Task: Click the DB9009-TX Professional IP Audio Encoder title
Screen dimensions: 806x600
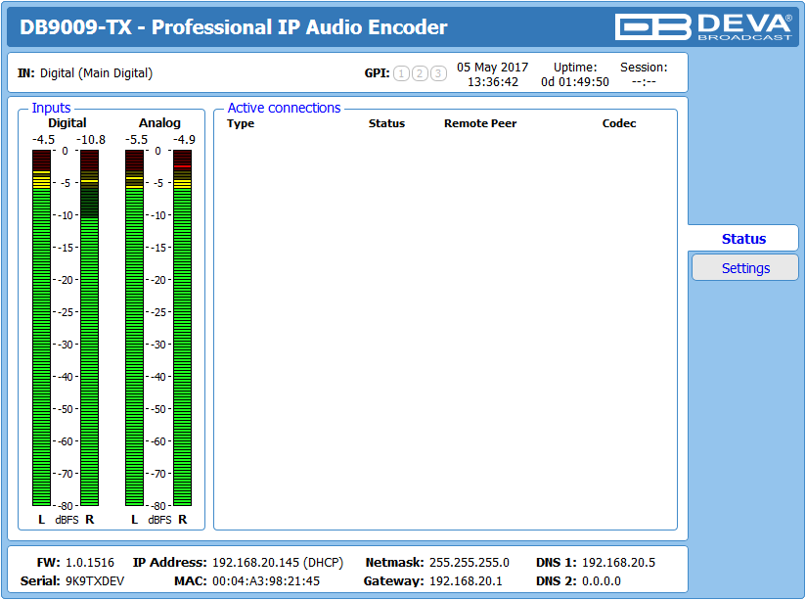Action: tap(234, 26)
